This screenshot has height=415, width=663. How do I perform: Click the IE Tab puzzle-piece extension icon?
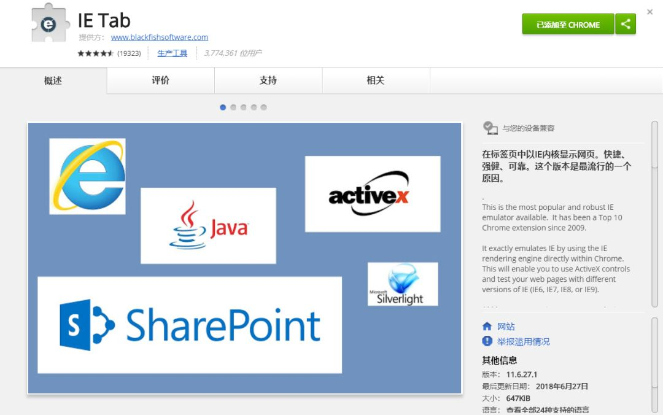(50, 24)
